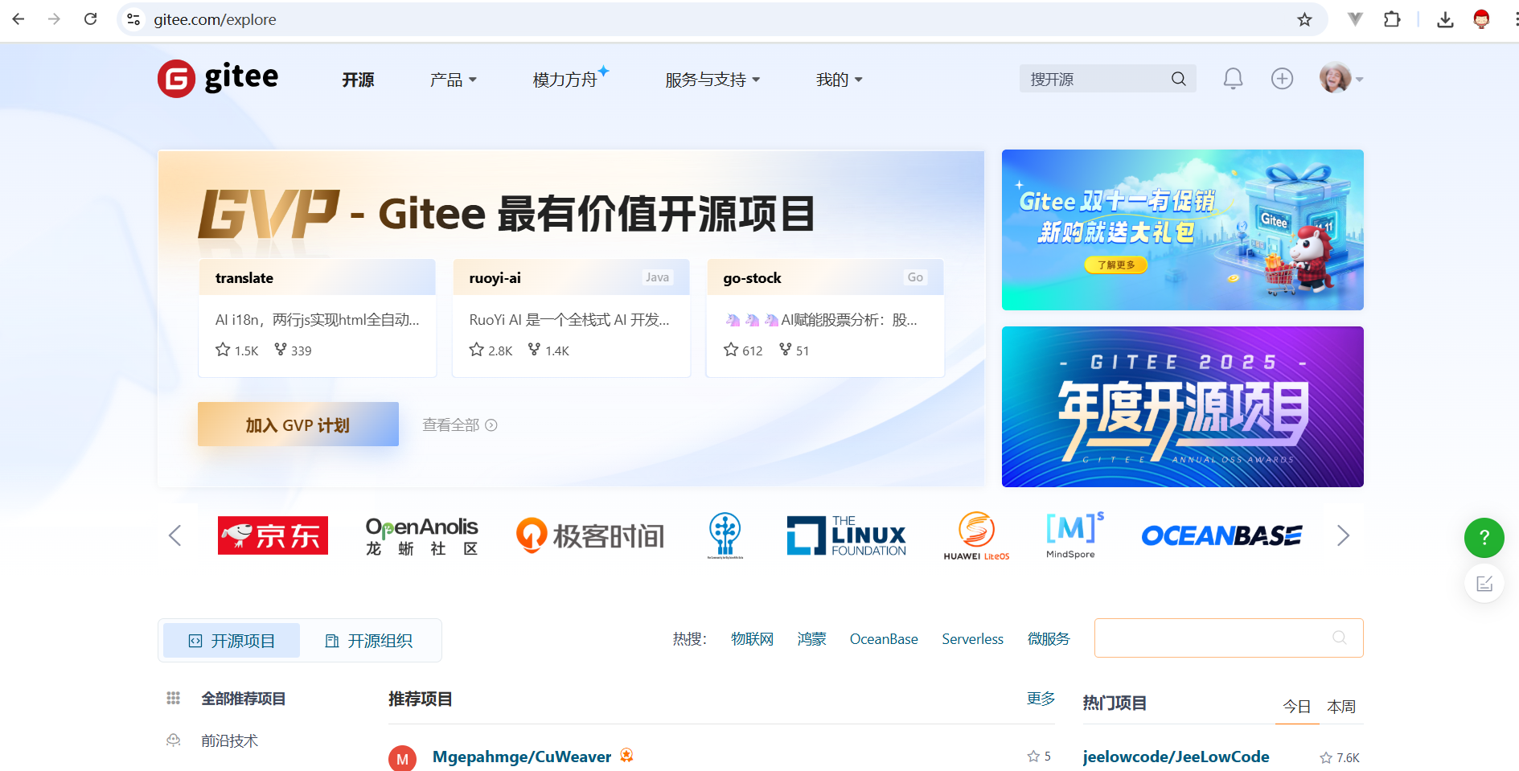Click the MindSpore logo
Screen dimensions: 1519x771
(x=1074, y=535)
